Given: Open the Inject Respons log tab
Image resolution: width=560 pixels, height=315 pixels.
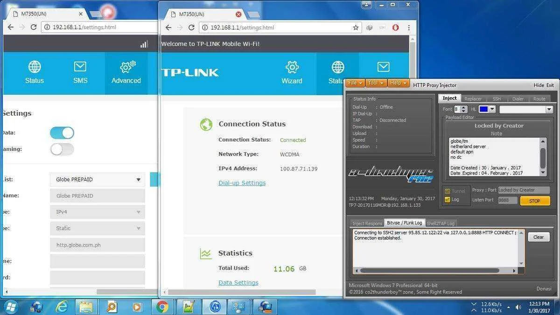Looking at the screenshot, I should (x=367, y=224).
